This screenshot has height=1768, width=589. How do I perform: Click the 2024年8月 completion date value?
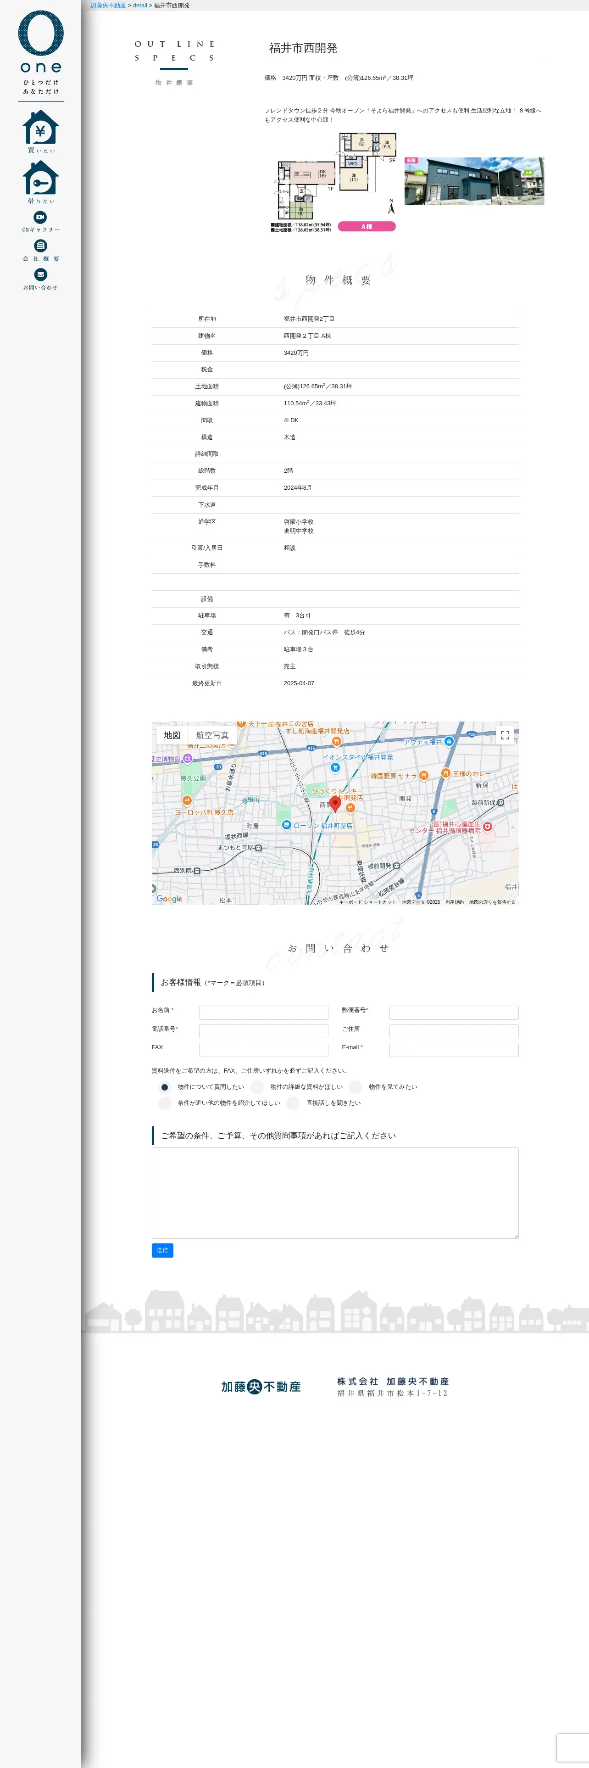[x=298, y=488]
